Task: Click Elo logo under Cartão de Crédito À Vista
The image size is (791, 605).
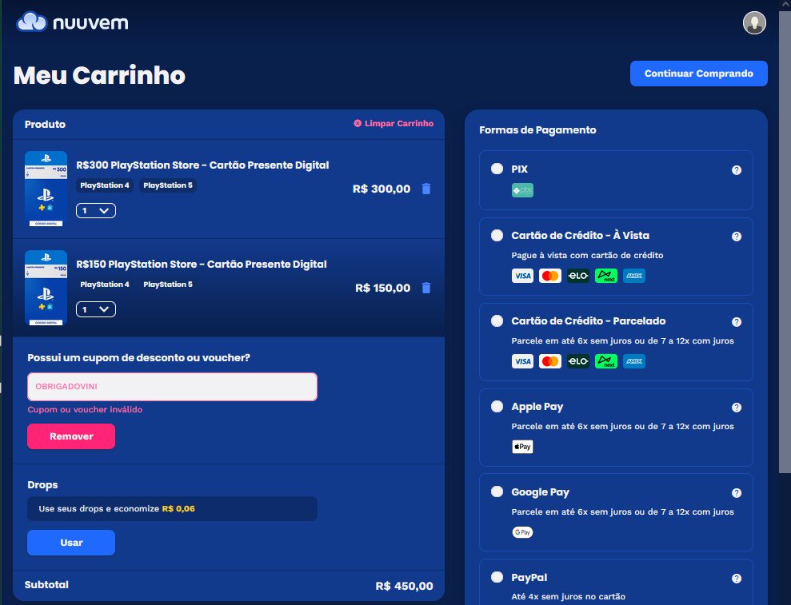Action: tap(577, 276)
